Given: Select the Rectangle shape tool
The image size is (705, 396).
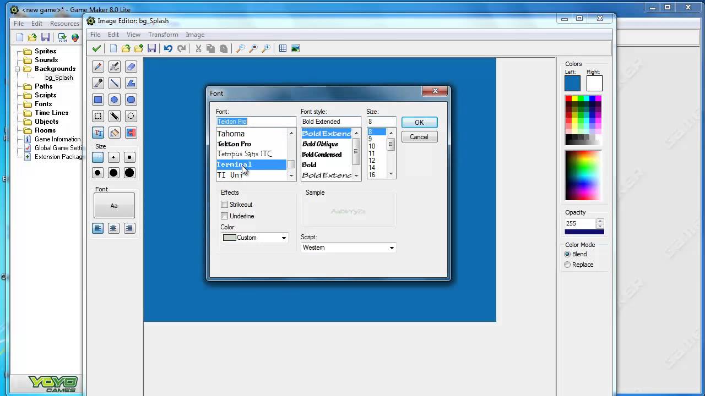Looking at the screenshot, I should point(98,100).
